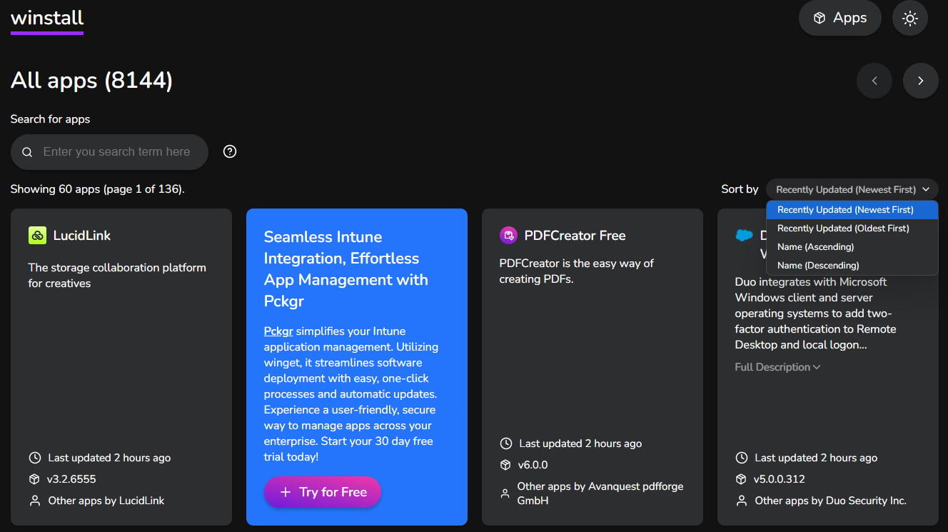
Task: Select Recently Updated (Newest First) option
Action: pyautogui.click(x=852, y=210)
